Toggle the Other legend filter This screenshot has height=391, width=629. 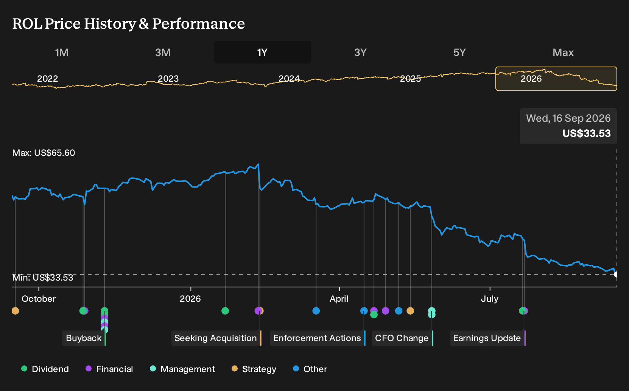(x=310, y=369)
